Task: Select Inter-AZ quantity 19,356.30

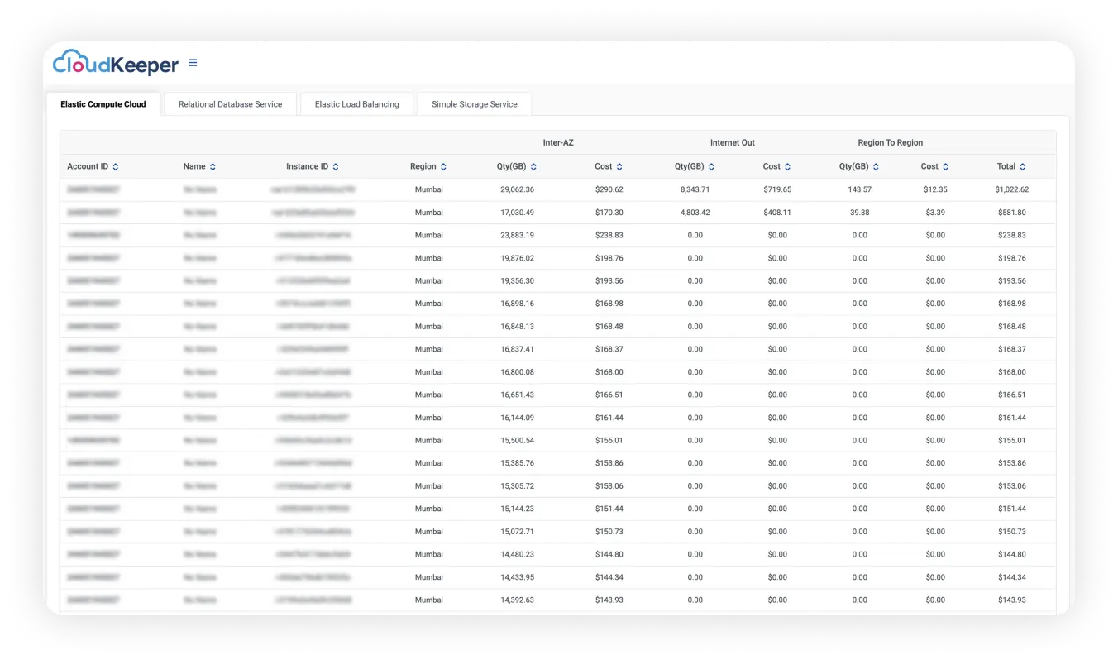Action: [x=518, y=280]
